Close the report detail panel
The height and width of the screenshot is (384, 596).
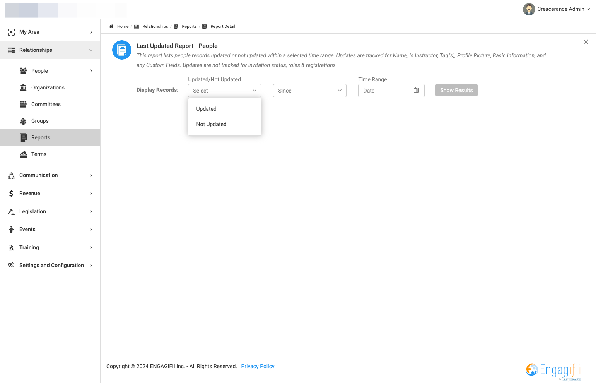586,42
